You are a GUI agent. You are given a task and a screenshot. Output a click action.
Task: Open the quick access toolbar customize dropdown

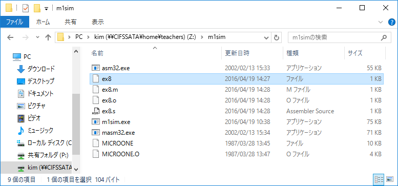(x=46, y=8)
